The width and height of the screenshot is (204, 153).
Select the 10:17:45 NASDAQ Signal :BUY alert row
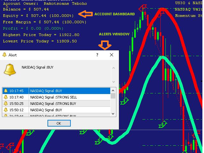coord(56,91)
